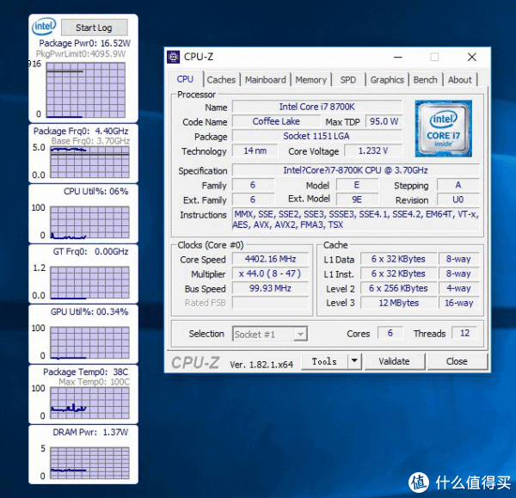516x498 pixels.
Task: Click the CPU Util% graph
Action: pyautogui.click(x=89, y=223)
